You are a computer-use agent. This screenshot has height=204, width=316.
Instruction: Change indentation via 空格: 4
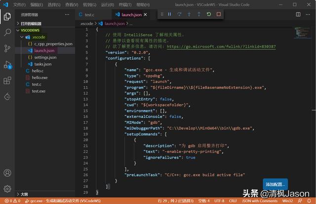204,201
